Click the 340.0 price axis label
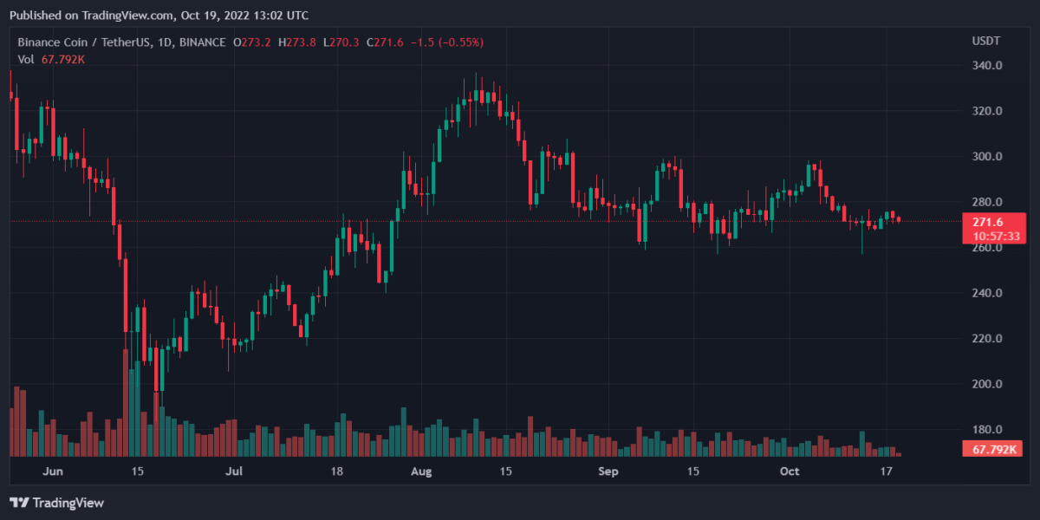 coord(987,66)
